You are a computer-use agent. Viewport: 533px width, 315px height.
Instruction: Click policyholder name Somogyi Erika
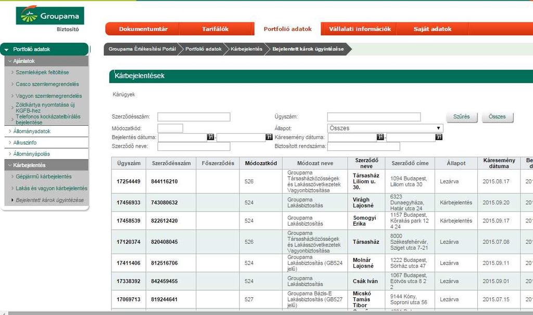pos(364,220)
